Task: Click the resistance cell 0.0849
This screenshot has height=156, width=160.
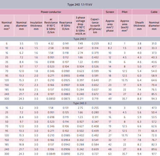Action: (x=51, y=154)
